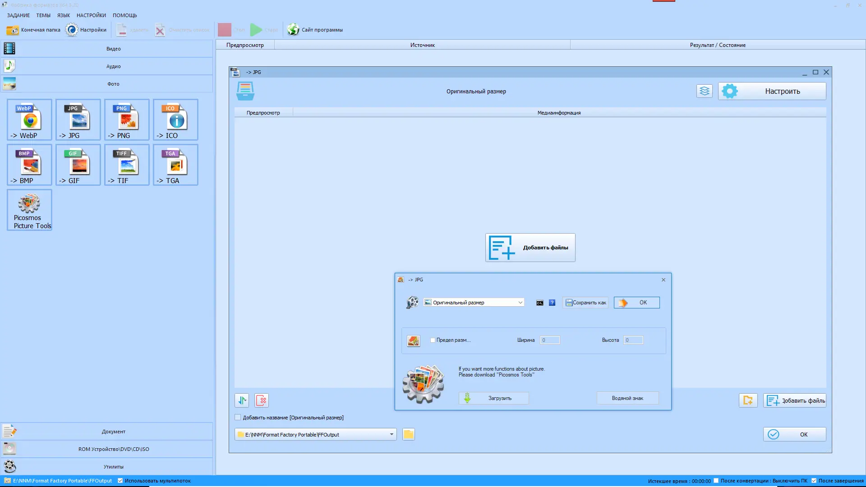
Task: Expand the output folder path dropdown
Action: point(392,434)
